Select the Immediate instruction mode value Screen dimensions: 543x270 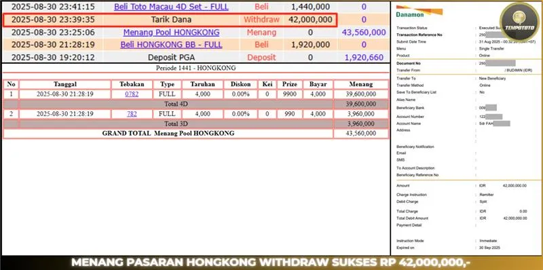click(x=488, y=241)
